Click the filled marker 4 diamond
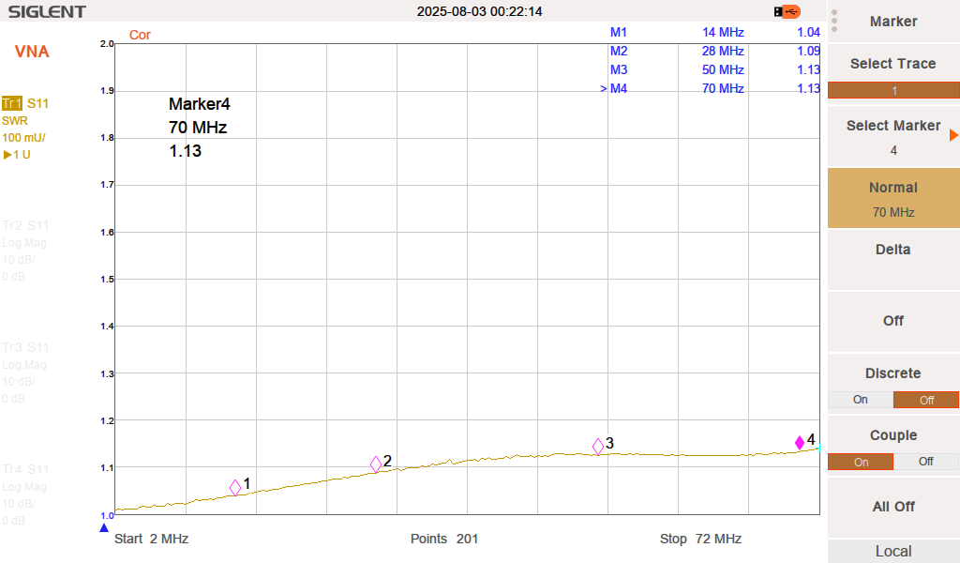The height and width of the screenshot is (563, 960). tap(800, 443)
